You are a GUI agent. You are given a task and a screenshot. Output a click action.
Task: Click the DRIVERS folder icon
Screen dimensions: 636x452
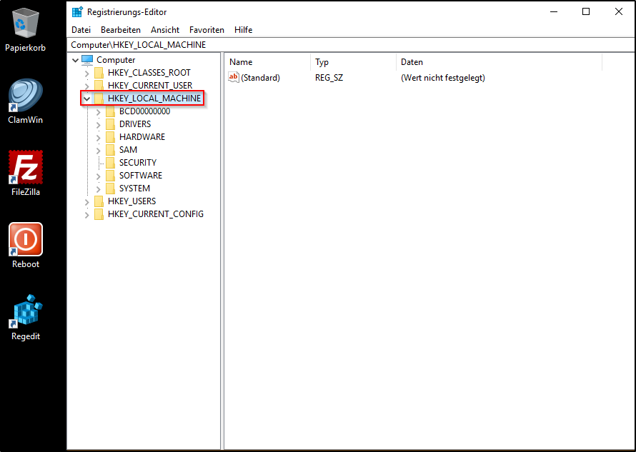(x=110, y=124)
